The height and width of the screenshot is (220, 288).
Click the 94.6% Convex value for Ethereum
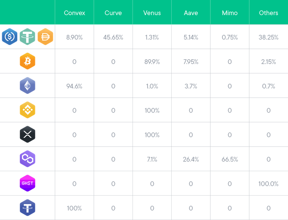[75, 86]
